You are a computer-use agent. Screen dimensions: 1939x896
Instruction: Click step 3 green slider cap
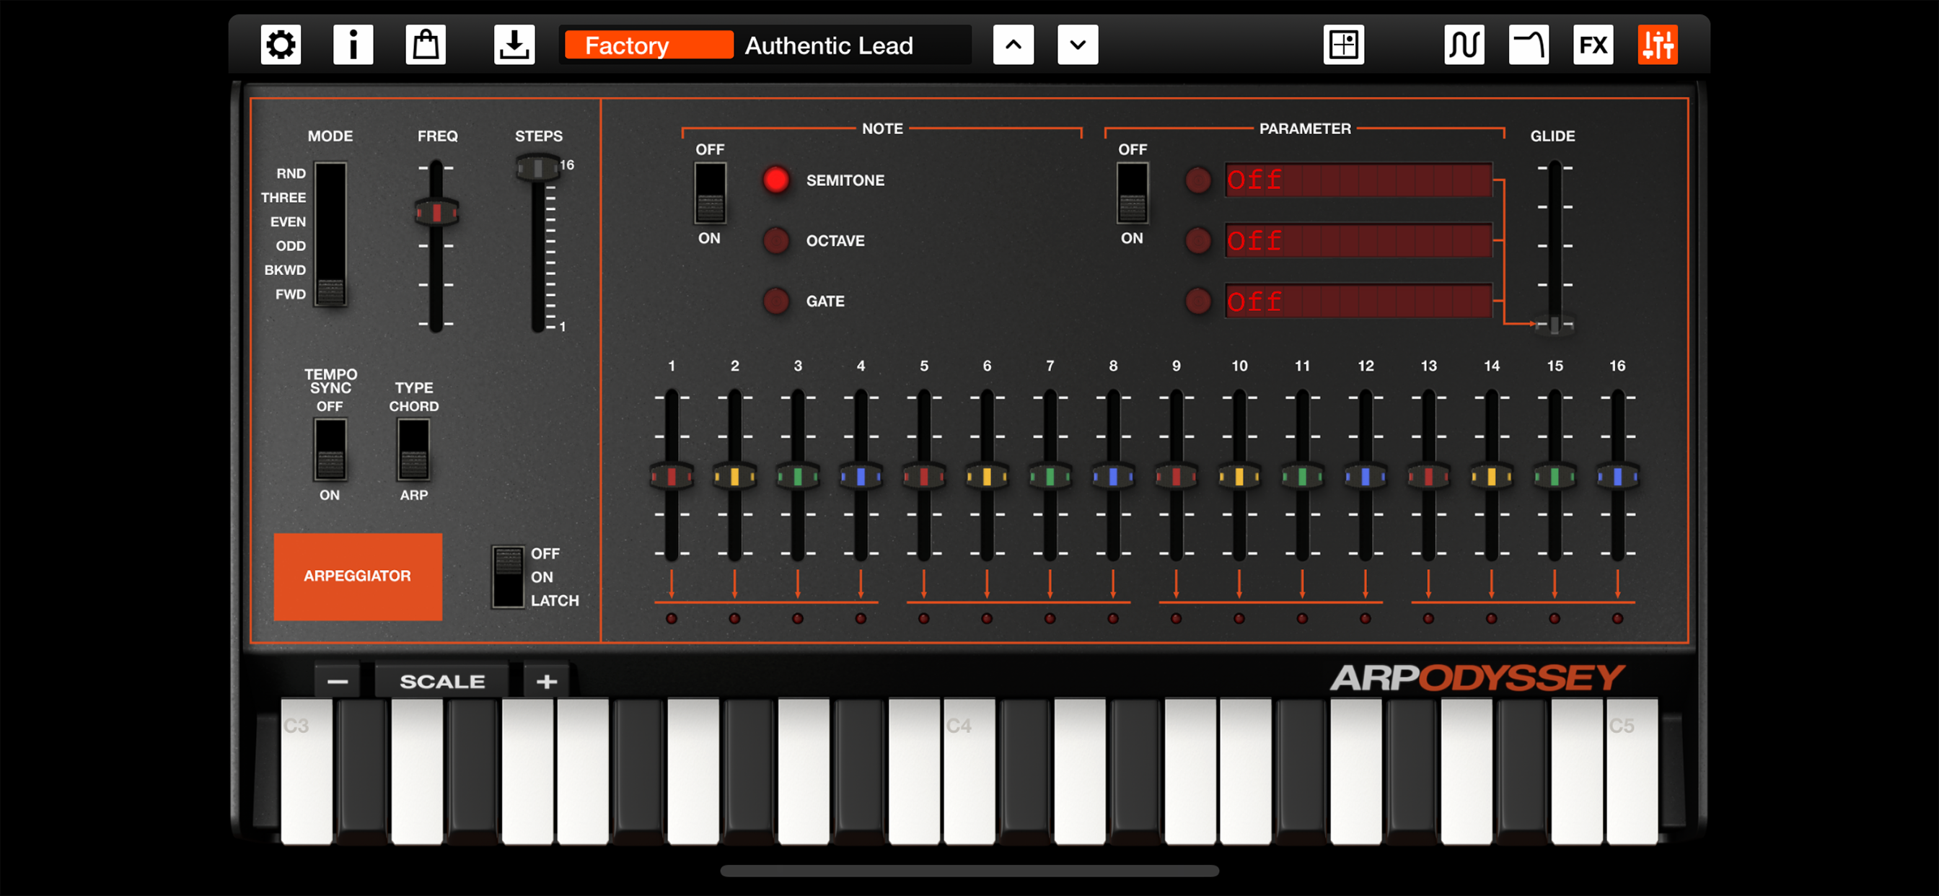click(x=798, y=476)
